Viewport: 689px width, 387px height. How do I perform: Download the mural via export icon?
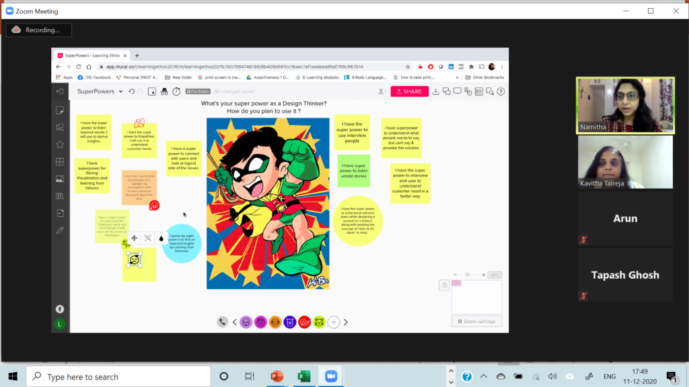click(x=435, y=91)
